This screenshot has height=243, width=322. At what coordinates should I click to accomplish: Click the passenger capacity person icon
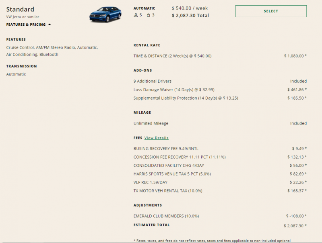[x=136, y=15]
